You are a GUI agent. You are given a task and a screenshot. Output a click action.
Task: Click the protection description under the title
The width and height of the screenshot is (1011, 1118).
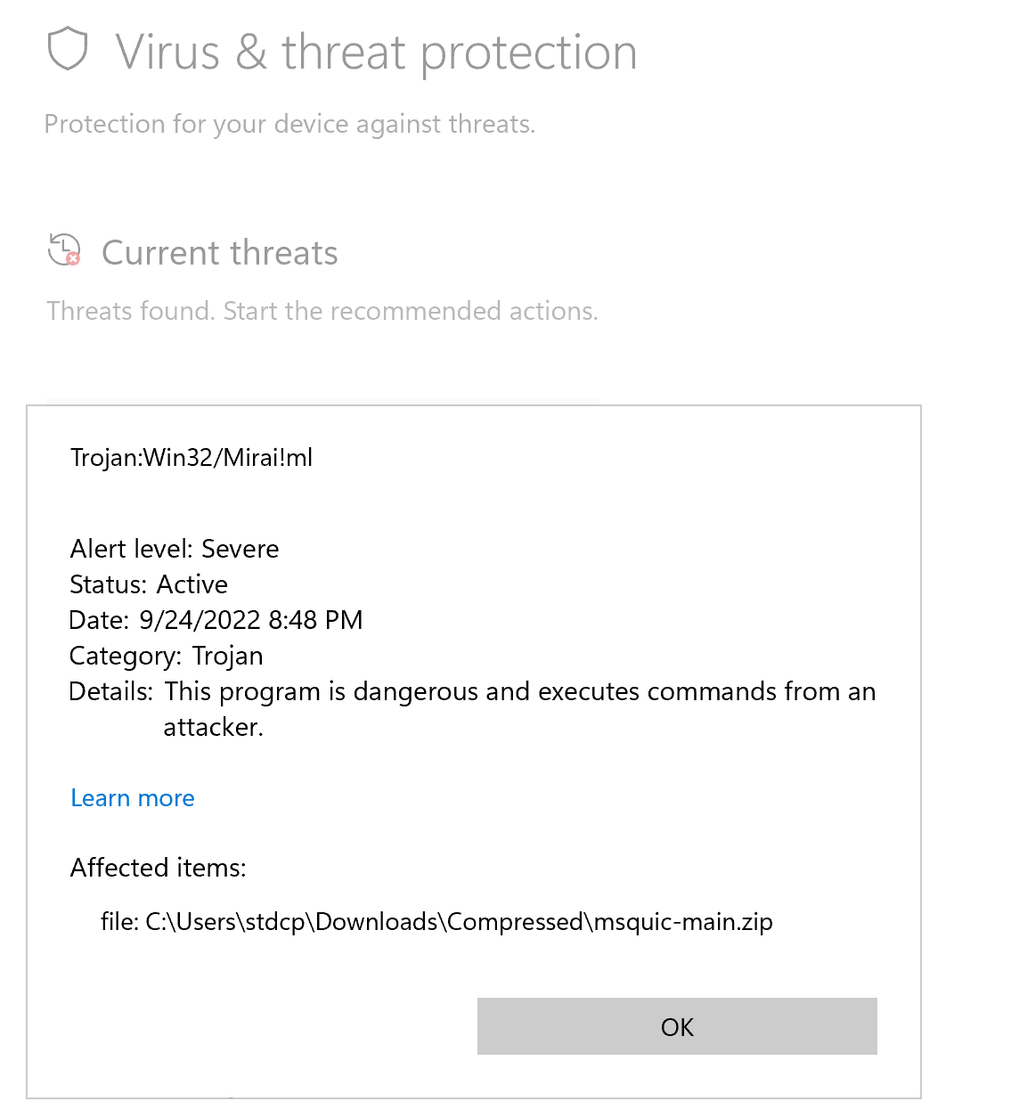point(289,124)
